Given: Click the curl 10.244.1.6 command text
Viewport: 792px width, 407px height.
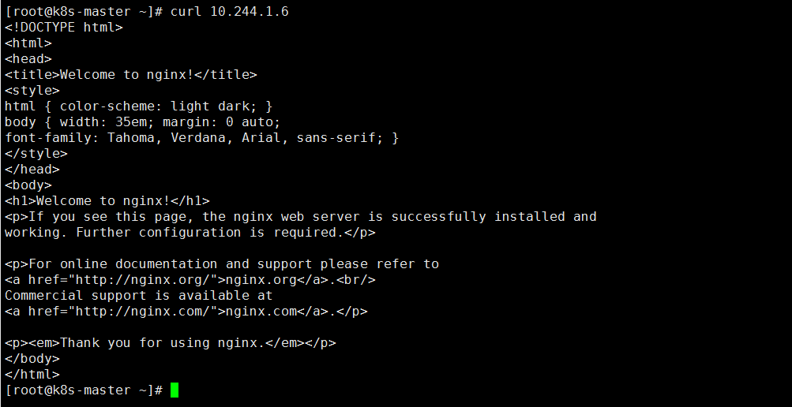Looking at the screenshot, I should click(x=223, y=11).
